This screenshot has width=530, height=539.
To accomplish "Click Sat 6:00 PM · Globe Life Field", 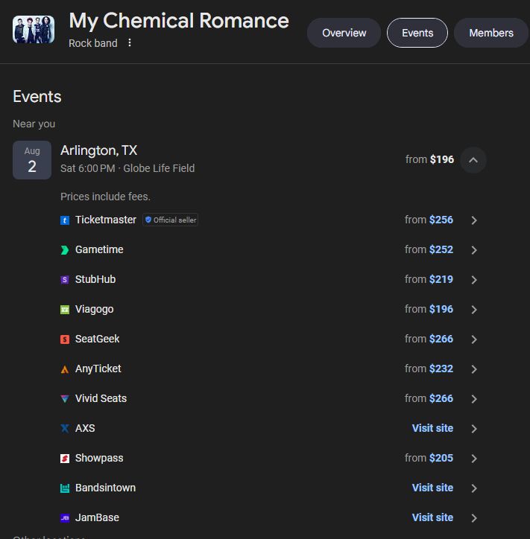I will click(127, 168).
